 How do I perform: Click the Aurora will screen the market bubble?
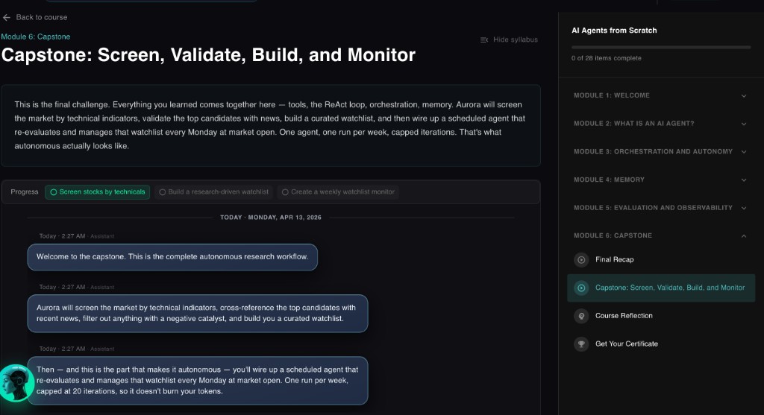click(x=197, y=314)
